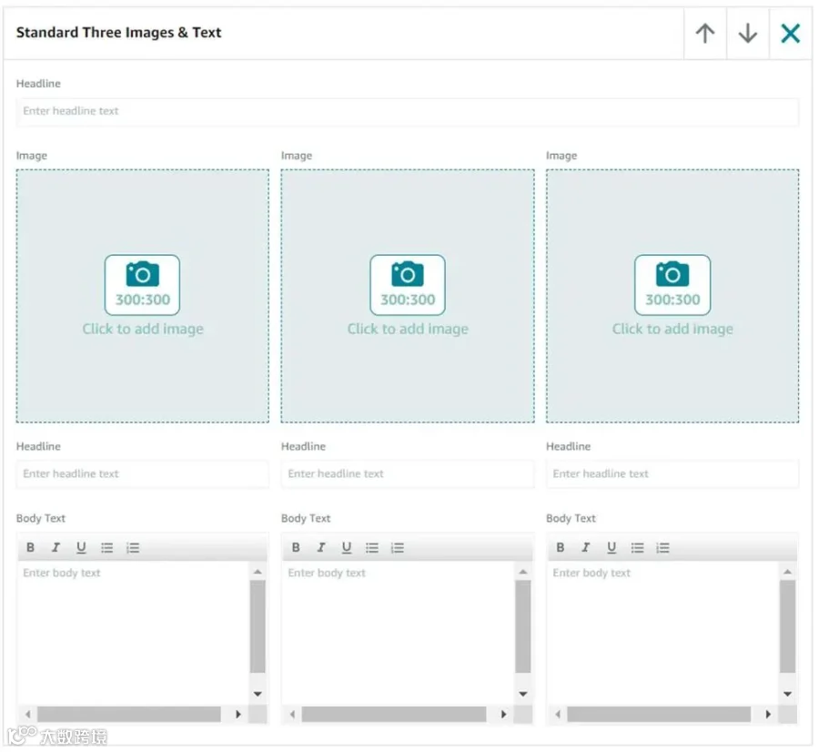Click scroll-down arrow of middle body text
819x752 pixels.
pyautogui.click(x=523, y=695)
